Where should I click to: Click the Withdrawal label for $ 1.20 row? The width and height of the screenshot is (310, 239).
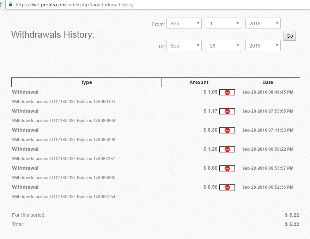tap(25, 149)
